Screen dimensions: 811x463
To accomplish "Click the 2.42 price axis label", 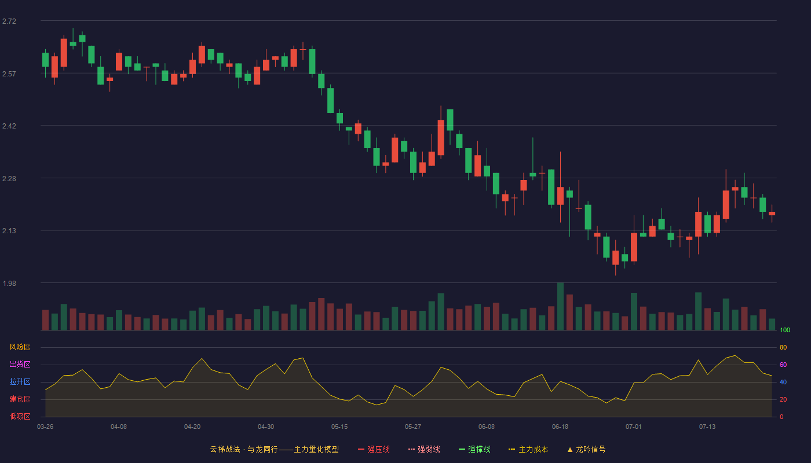I will pyautogui.click(x=9, y=126).
